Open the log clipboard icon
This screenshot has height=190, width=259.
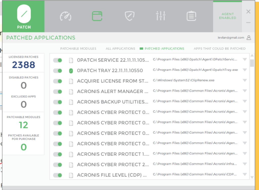pos(191,16)
